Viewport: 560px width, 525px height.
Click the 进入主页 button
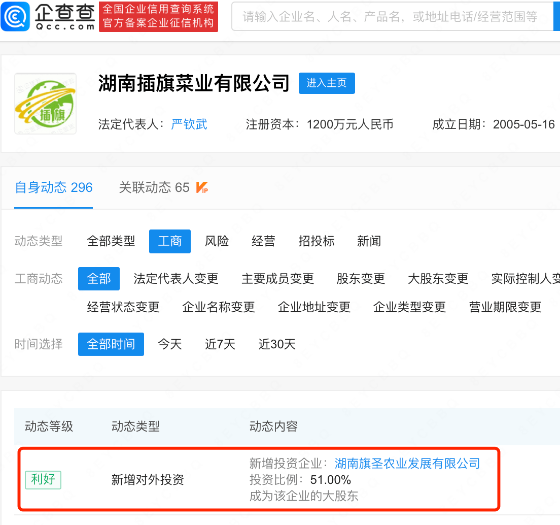coord(327,83)
